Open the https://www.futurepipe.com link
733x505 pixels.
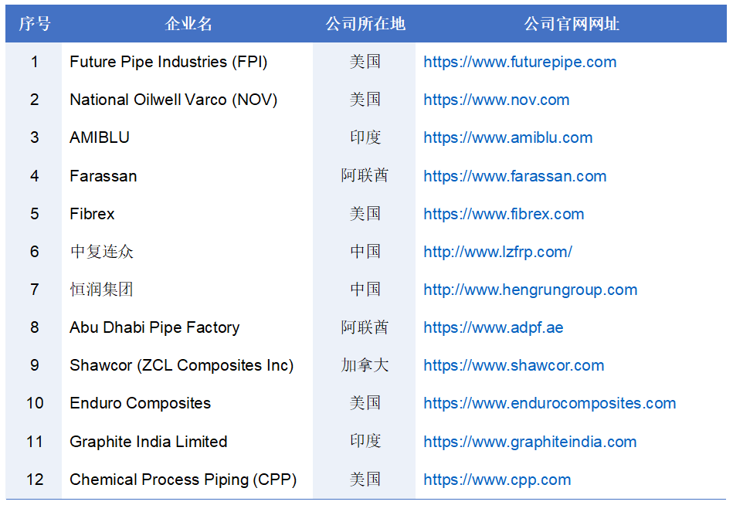coord(520,62)
